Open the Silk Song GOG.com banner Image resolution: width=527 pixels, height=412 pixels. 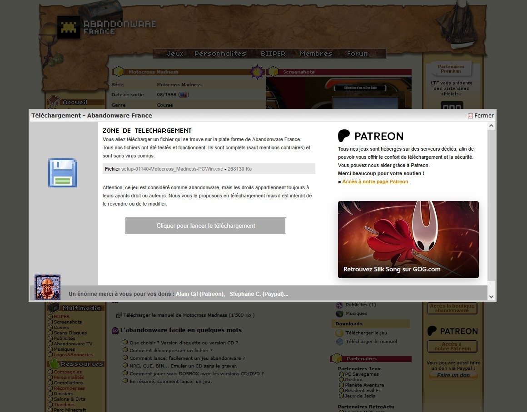(x=408, y=240)
